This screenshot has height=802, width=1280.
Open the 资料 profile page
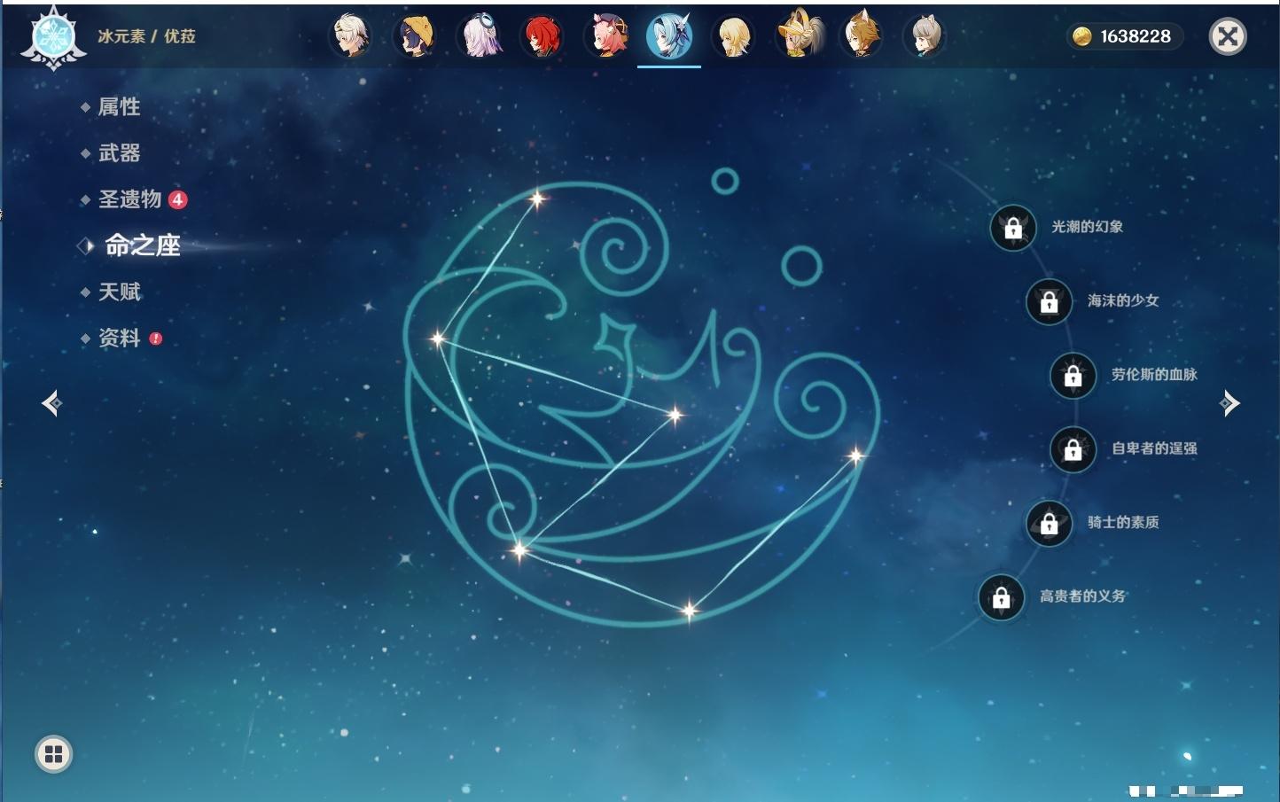click(x=119, y=338)
